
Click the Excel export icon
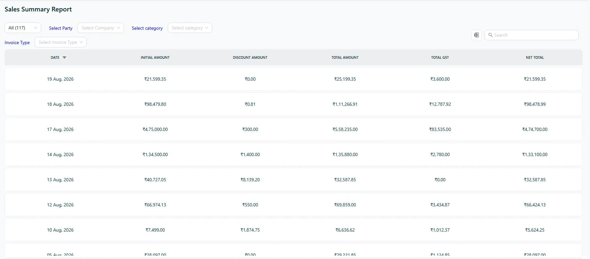[x=477, y=35]
